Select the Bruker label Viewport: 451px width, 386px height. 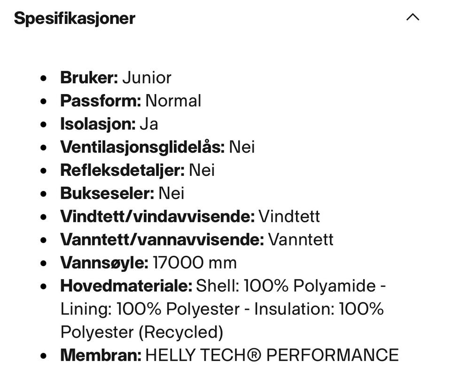(89, 78)
